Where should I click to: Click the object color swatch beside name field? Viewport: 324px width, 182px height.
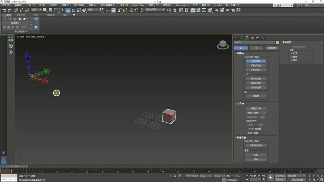tap(277, 42)
